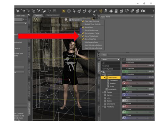This screenshot has height=132, width=168.
Task: Click the X Scale property icon
Action: pos(124,106)
